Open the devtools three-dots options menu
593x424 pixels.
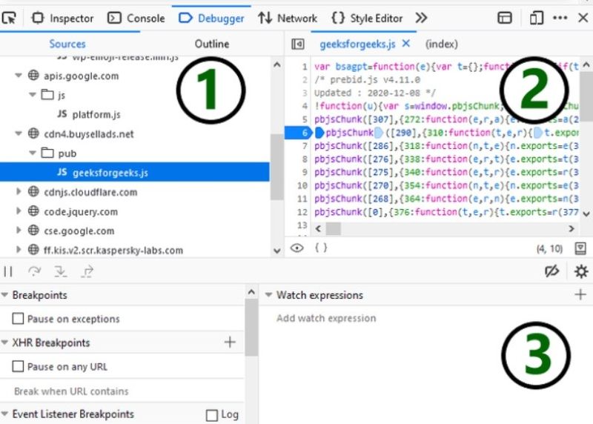560,18
